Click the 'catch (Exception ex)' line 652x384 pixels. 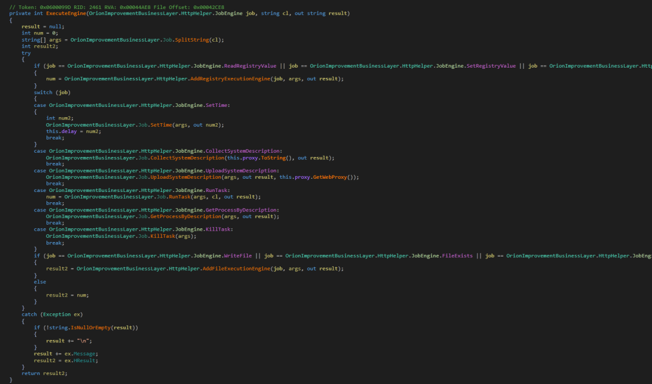tap(52, 315)
